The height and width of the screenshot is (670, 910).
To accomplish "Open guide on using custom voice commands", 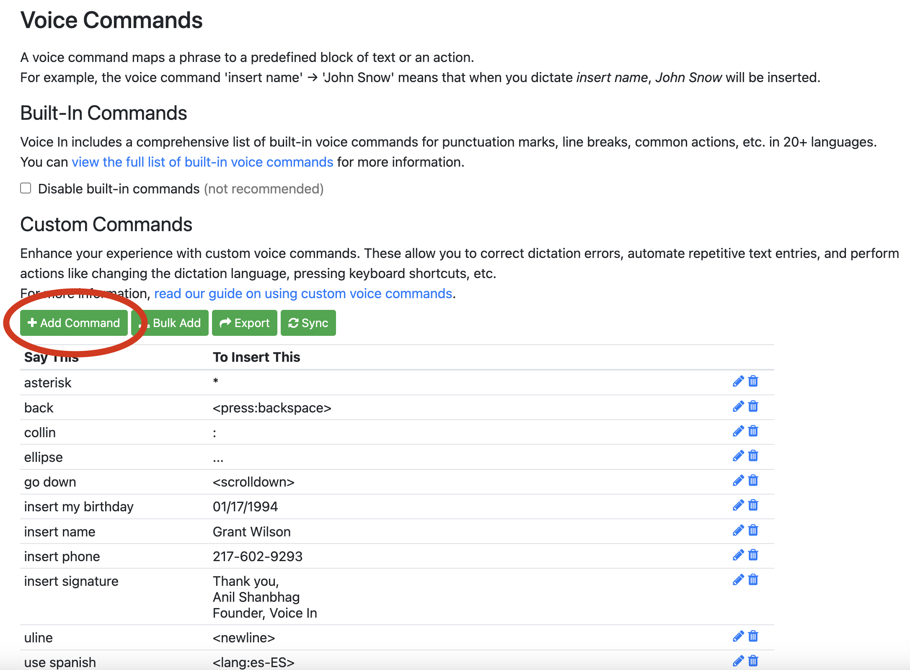I will coord(303,294).
